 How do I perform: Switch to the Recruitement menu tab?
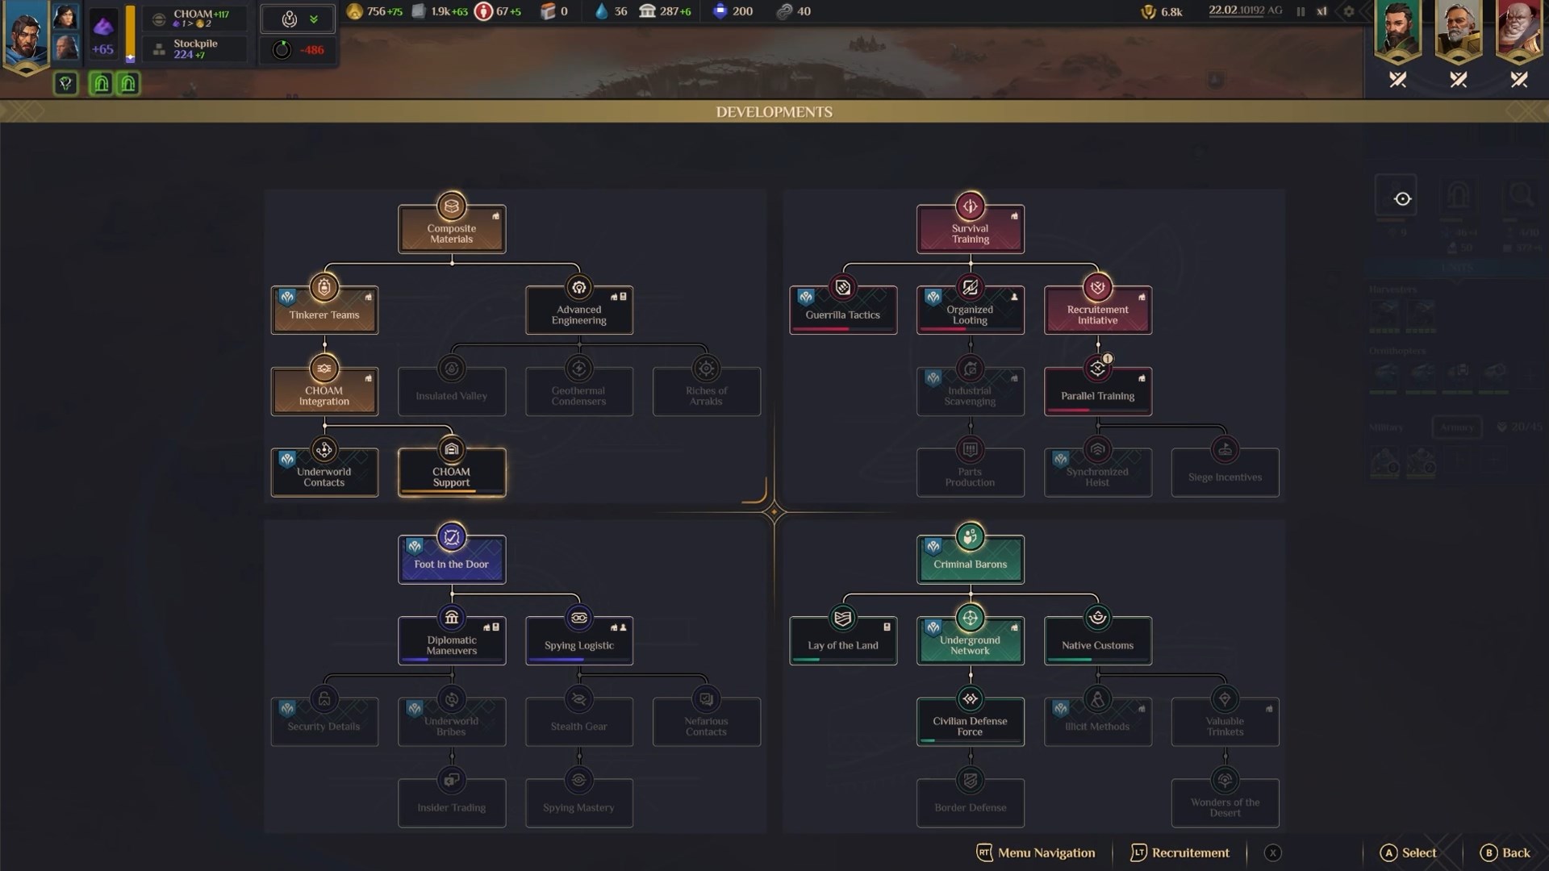pyautogui.click(x=1179, y=853)
